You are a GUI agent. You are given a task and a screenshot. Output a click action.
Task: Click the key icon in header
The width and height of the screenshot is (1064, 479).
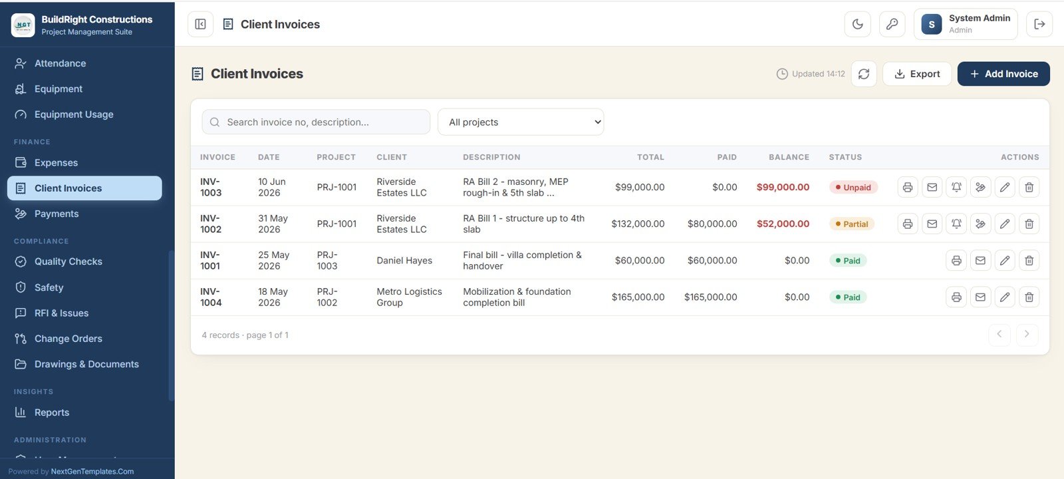(892, 25)
